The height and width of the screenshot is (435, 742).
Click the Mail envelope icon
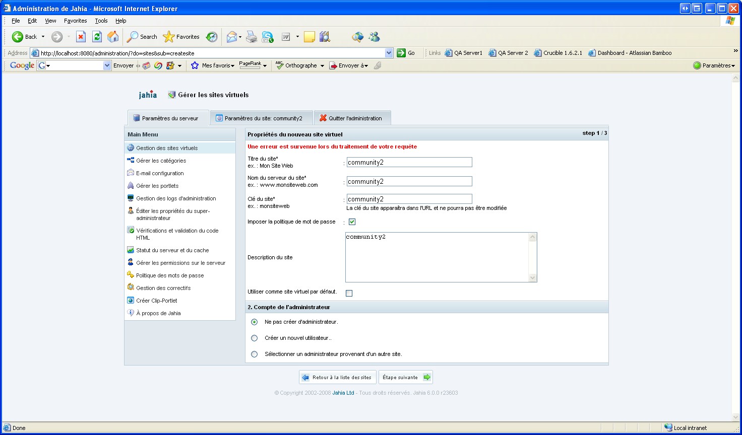(231, 37)
